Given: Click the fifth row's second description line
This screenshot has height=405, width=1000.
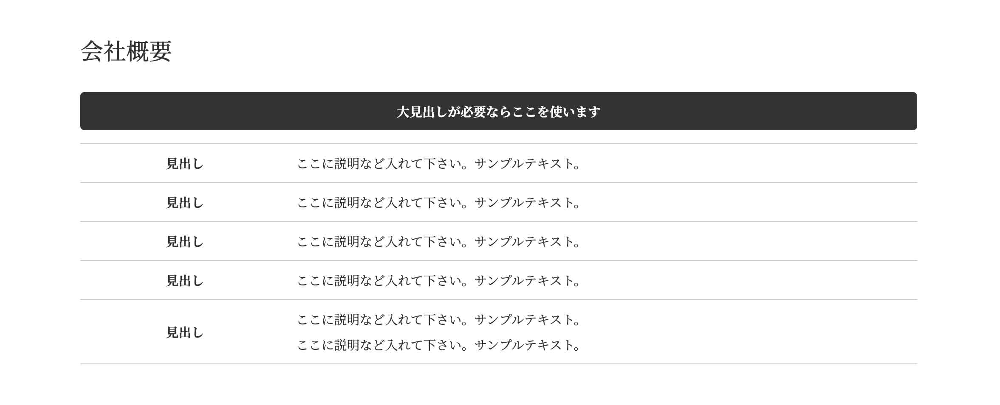Looking at the screenshot, I should click(438, 345).
